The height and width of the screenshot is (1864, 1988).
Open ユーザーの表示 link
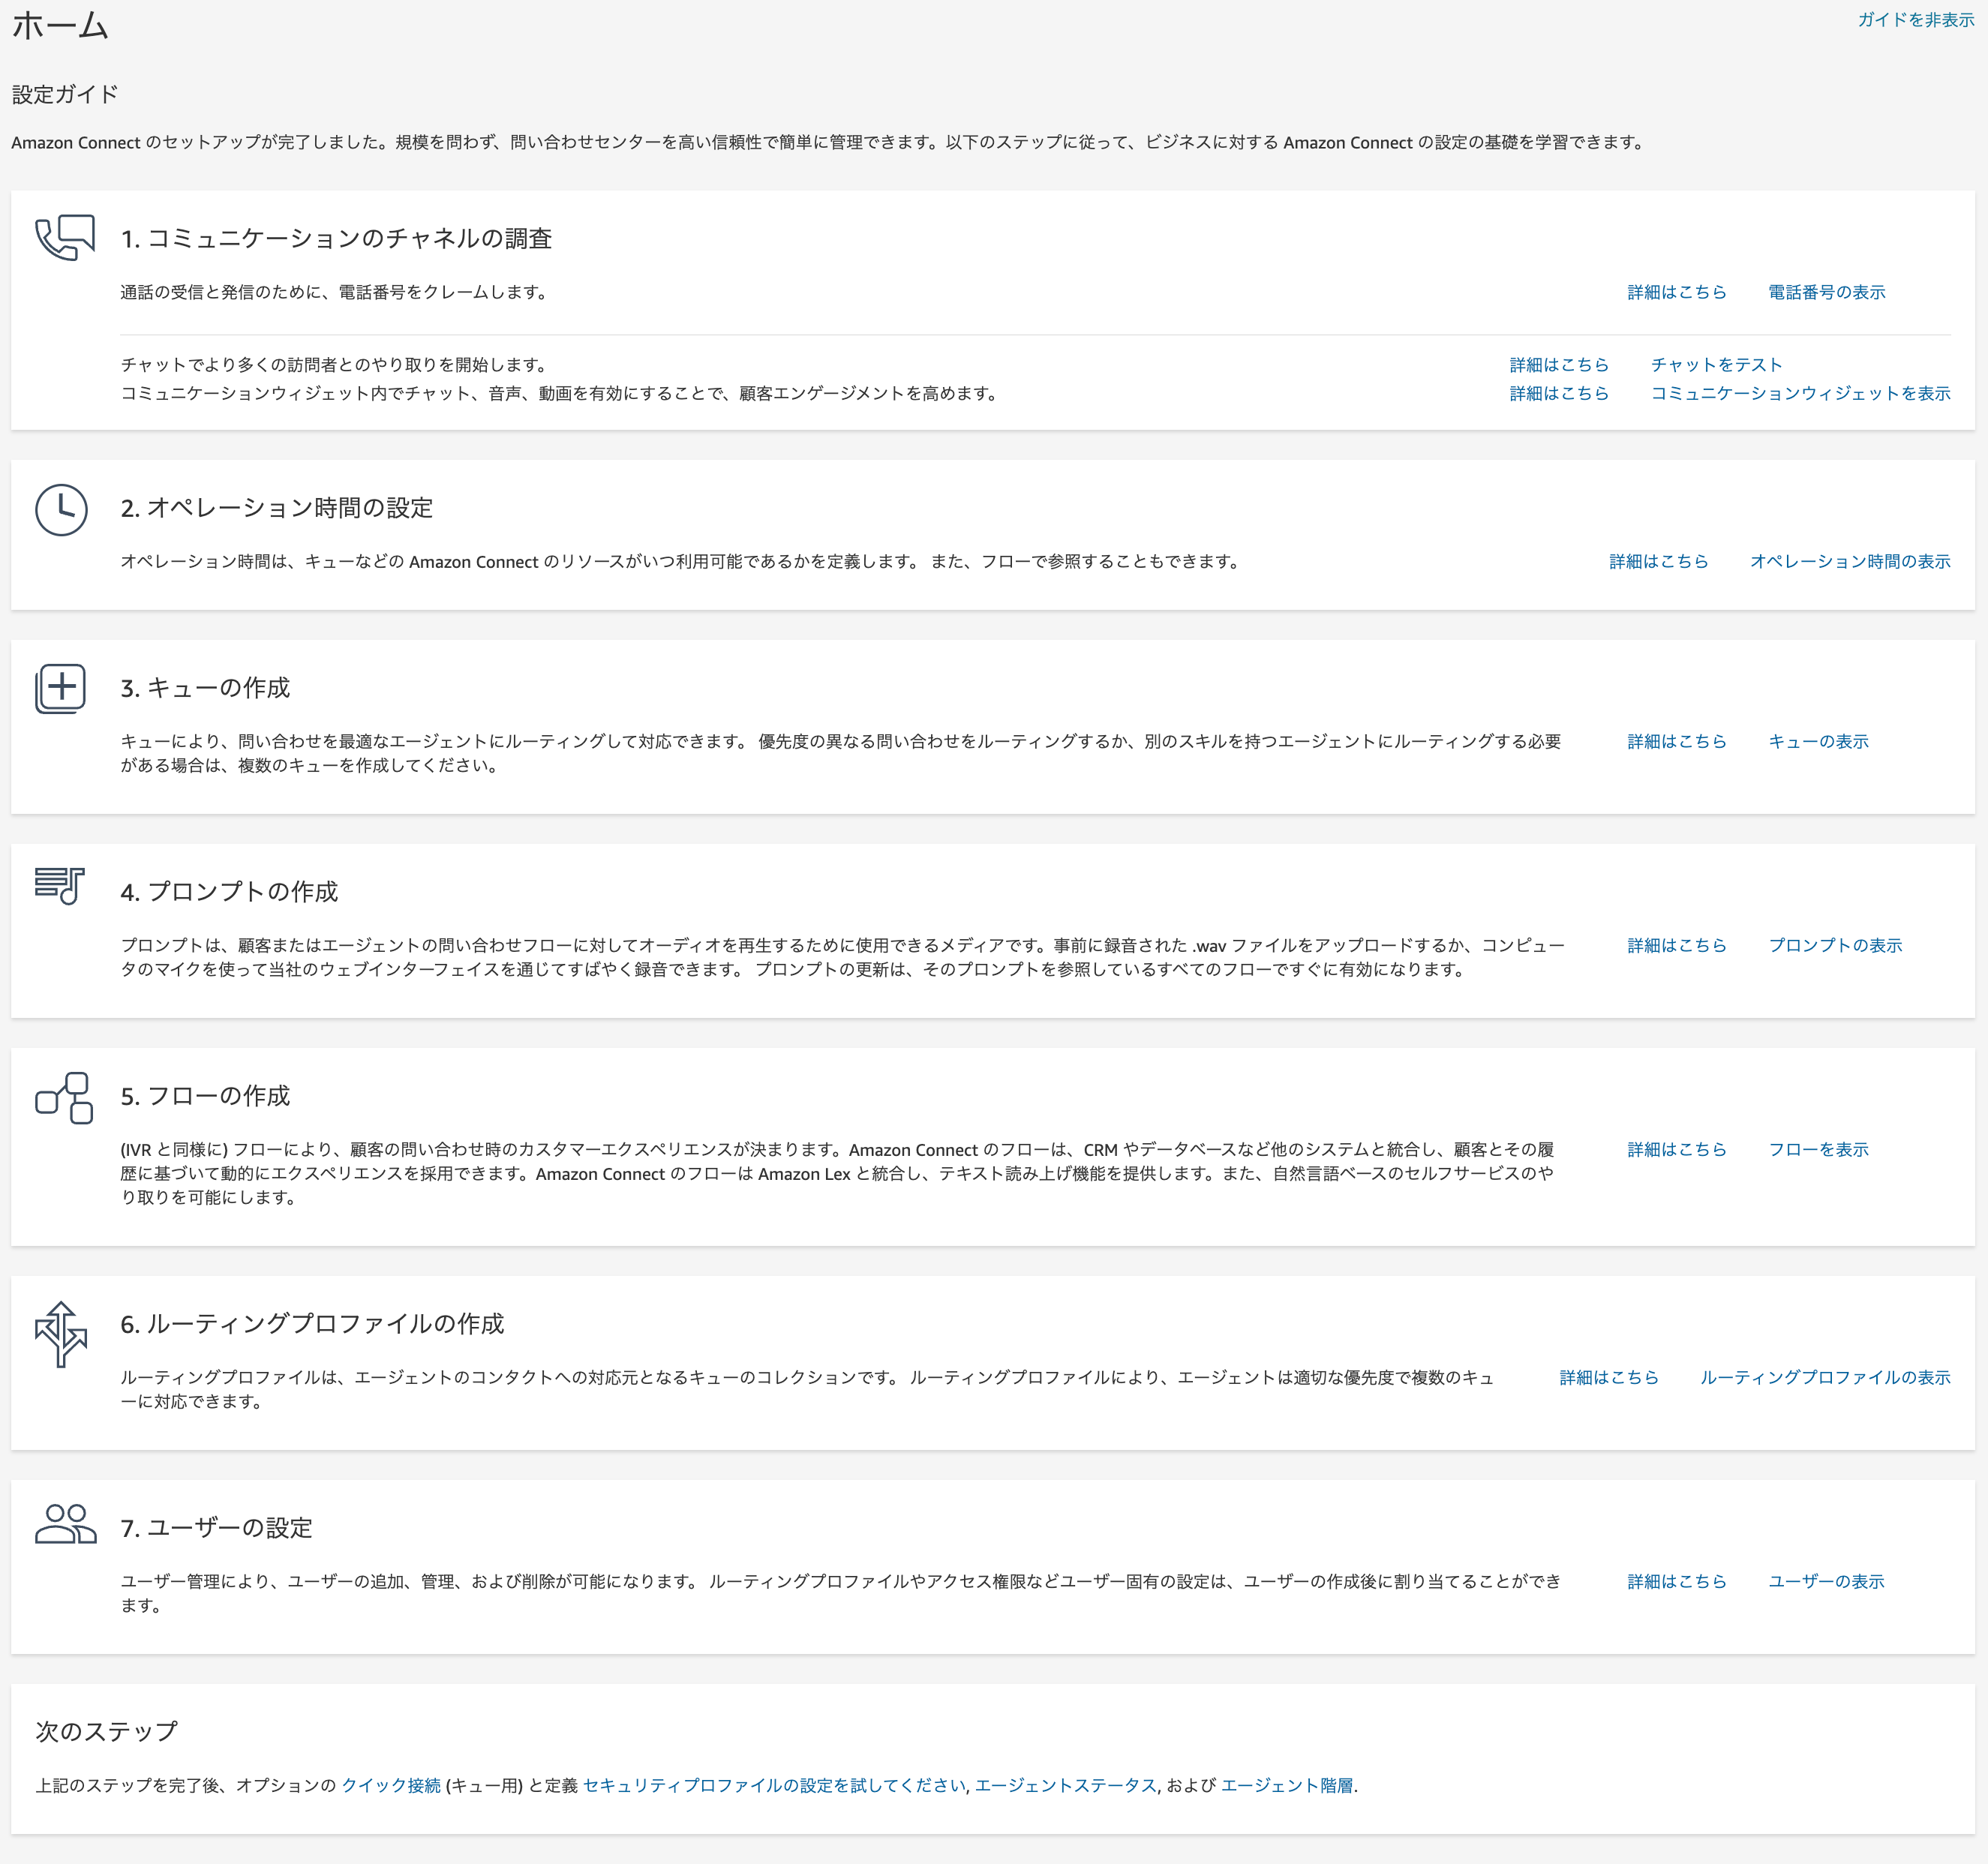pos(1827,1581)
